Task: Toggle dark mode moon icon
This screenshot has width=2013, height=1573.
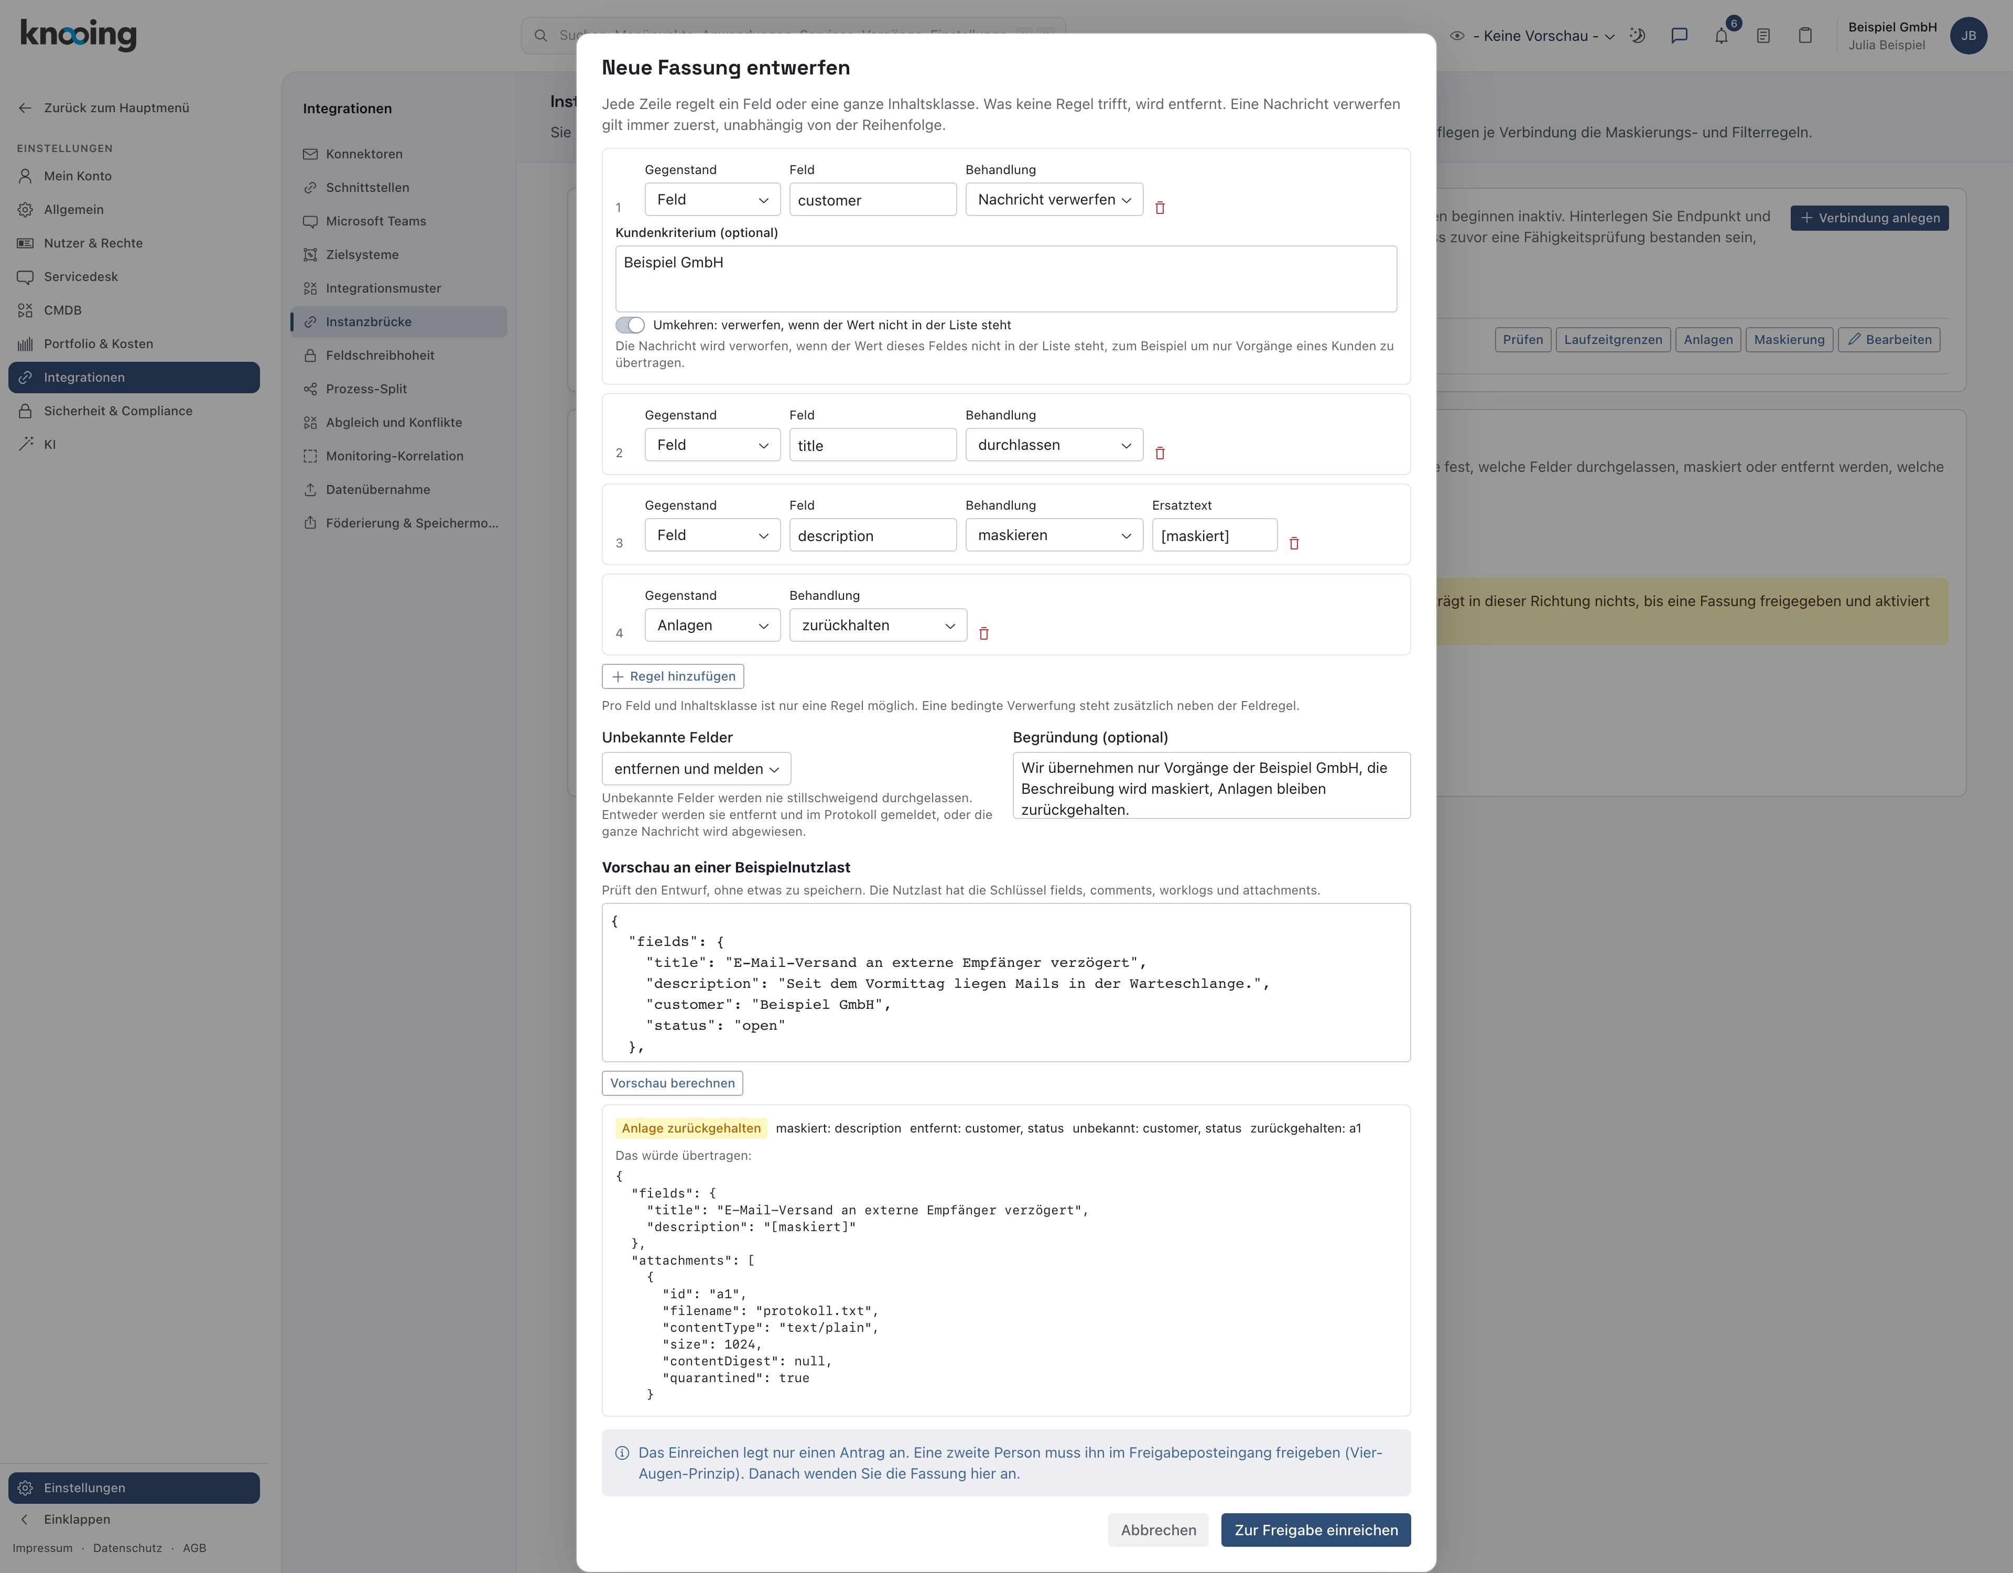Action: [x=1637, y=36]
